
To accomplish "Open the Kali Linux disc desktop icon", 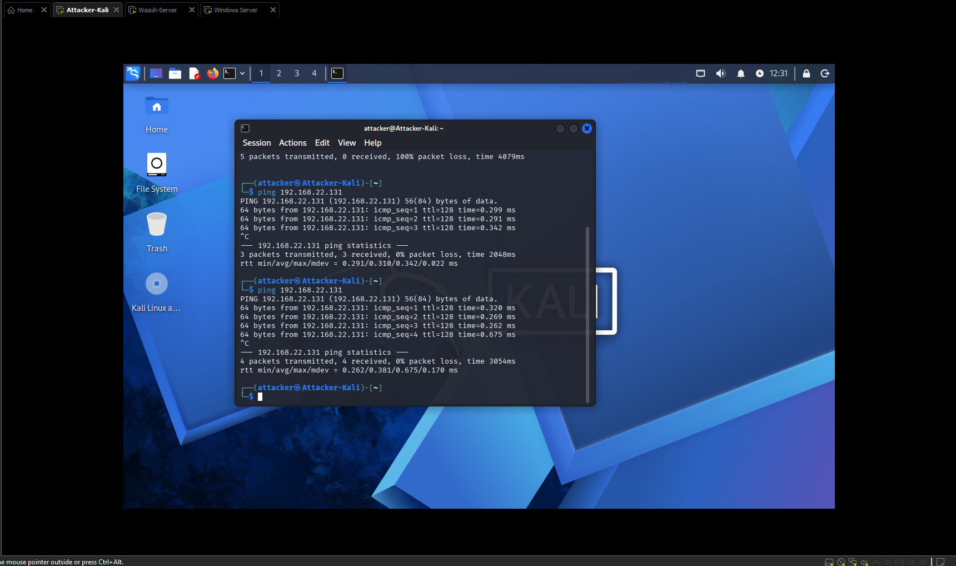I will click(156, 292).
